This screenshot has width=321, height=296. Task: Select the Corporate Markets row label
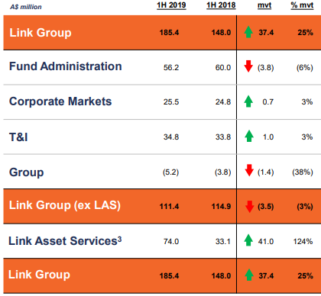[60, 101]
